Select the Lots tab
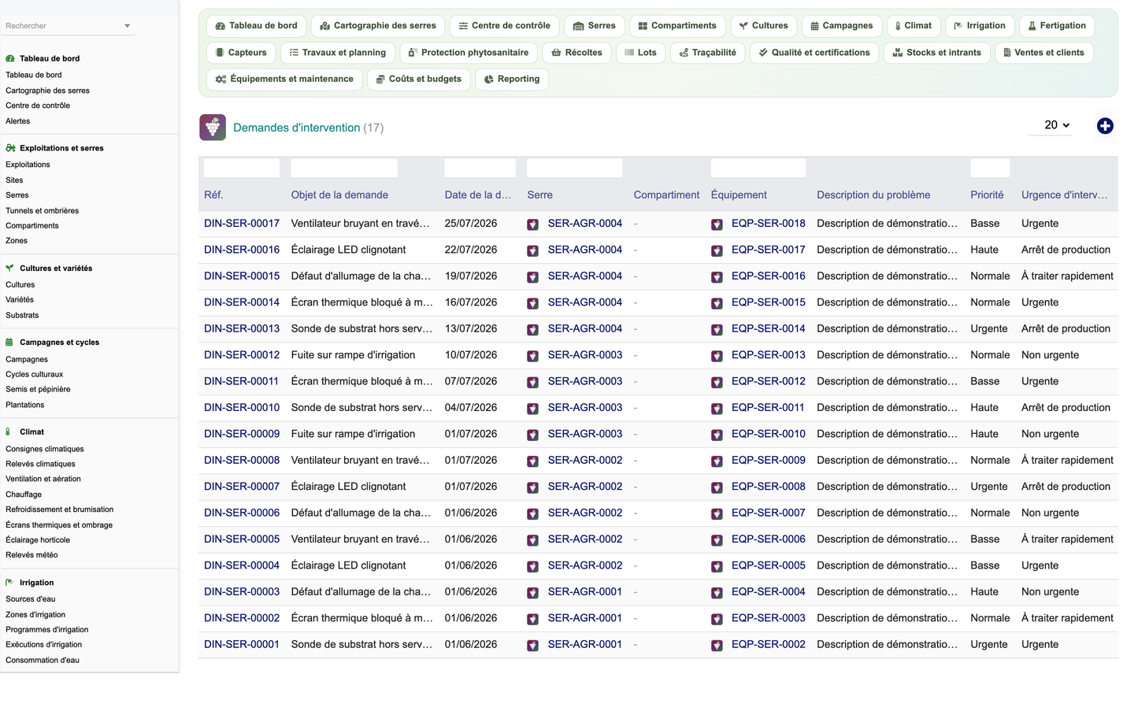 (x=641, y=53)
